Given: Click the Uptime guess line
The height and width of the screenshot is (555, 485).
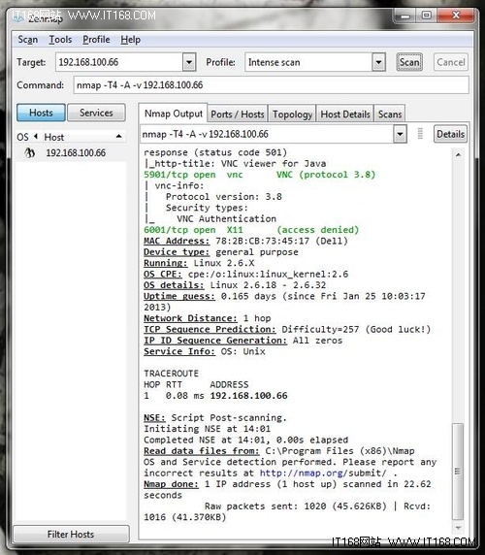Looking at the screenshot, I should pyautogui.click(x=284, y=302).
